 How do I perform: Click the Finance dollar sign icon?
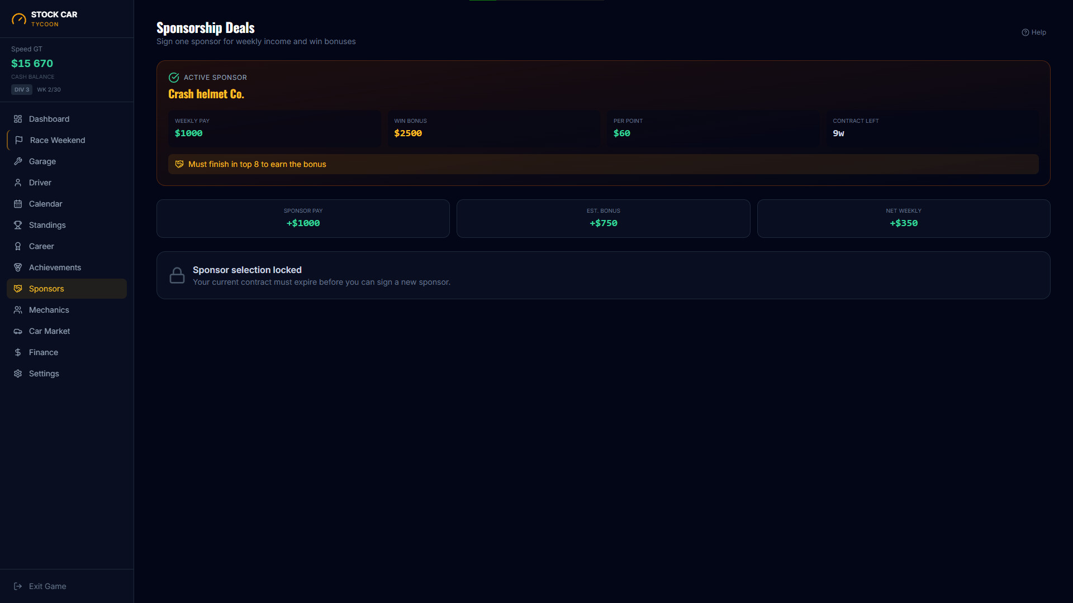[18, 352]
